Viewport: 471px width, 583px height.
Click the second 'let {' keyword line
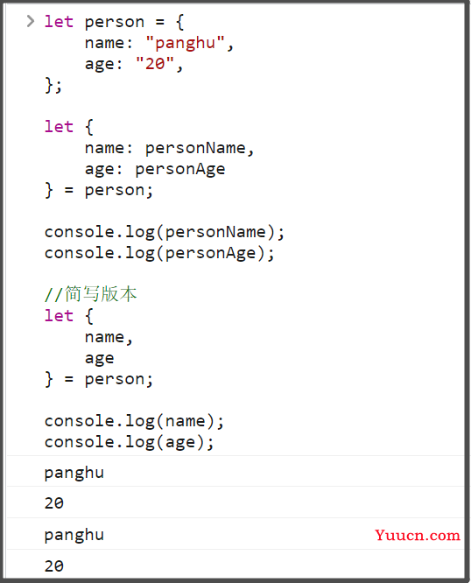tap(69, 316)
